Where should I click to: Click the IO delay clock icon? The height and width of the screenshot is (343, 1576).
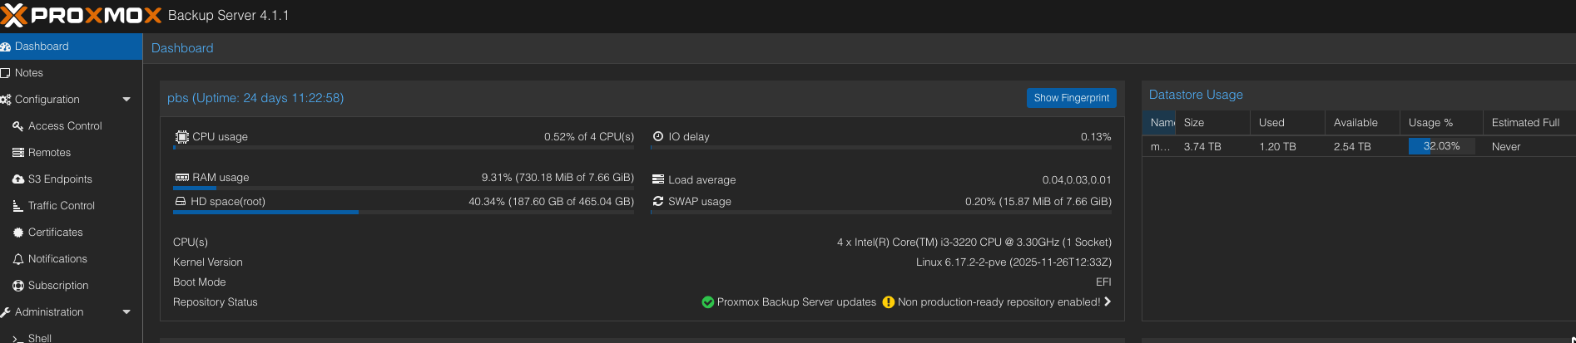pyautogui.click(x=657, y=136)
